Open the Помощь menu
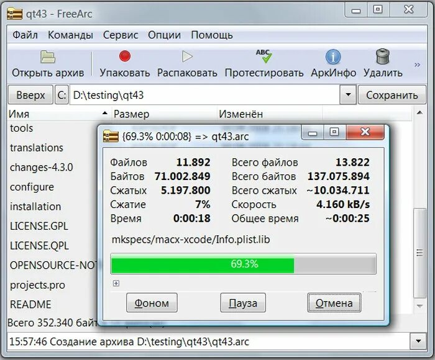This screenshot has width=435, height=360. 212,35
